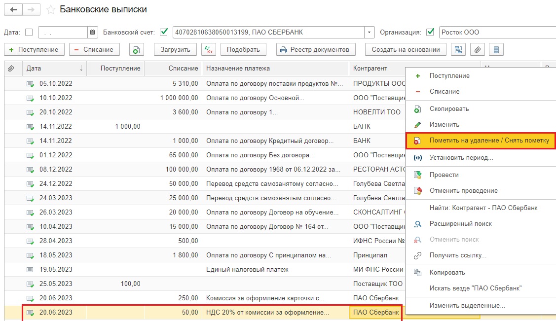Add Банковские выписки to favorites via star

(51, 9)
